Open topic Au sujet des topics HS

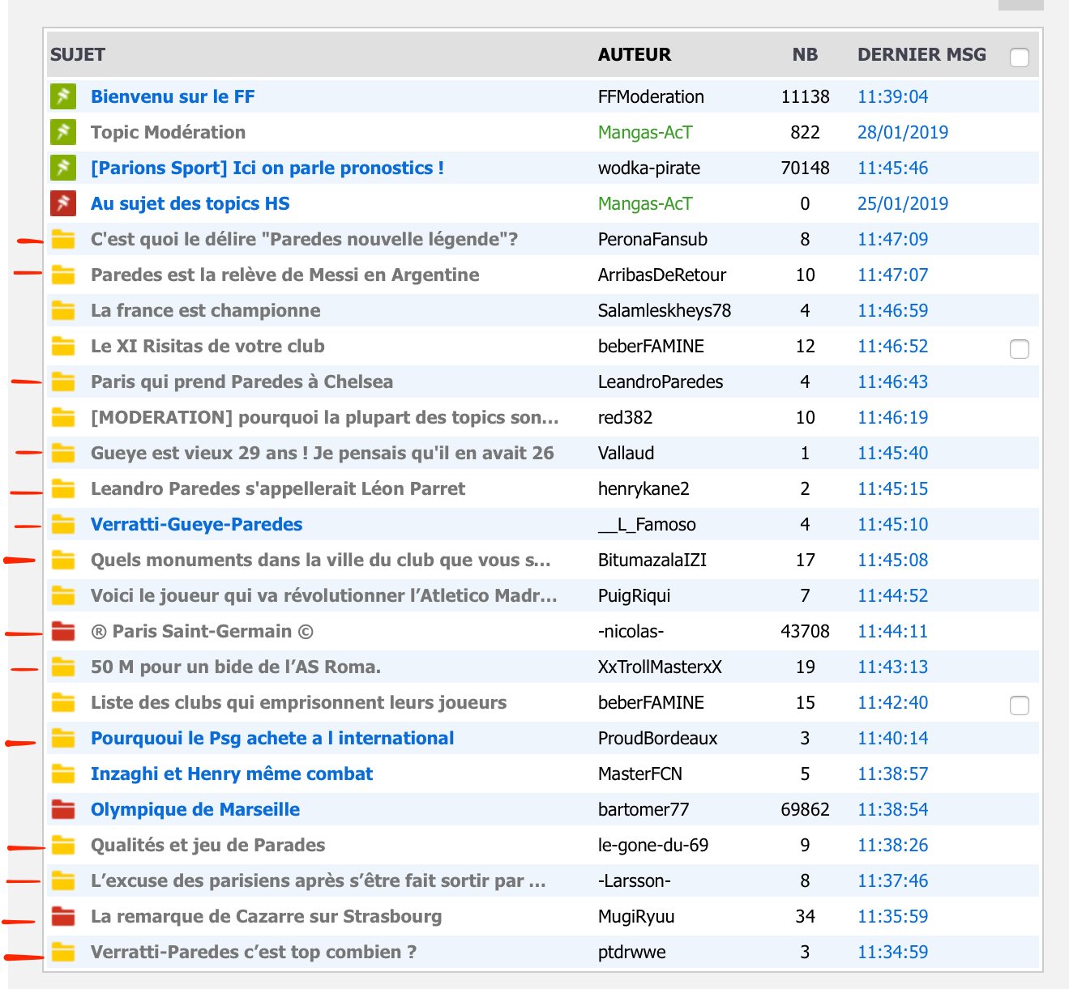[190, 203]
